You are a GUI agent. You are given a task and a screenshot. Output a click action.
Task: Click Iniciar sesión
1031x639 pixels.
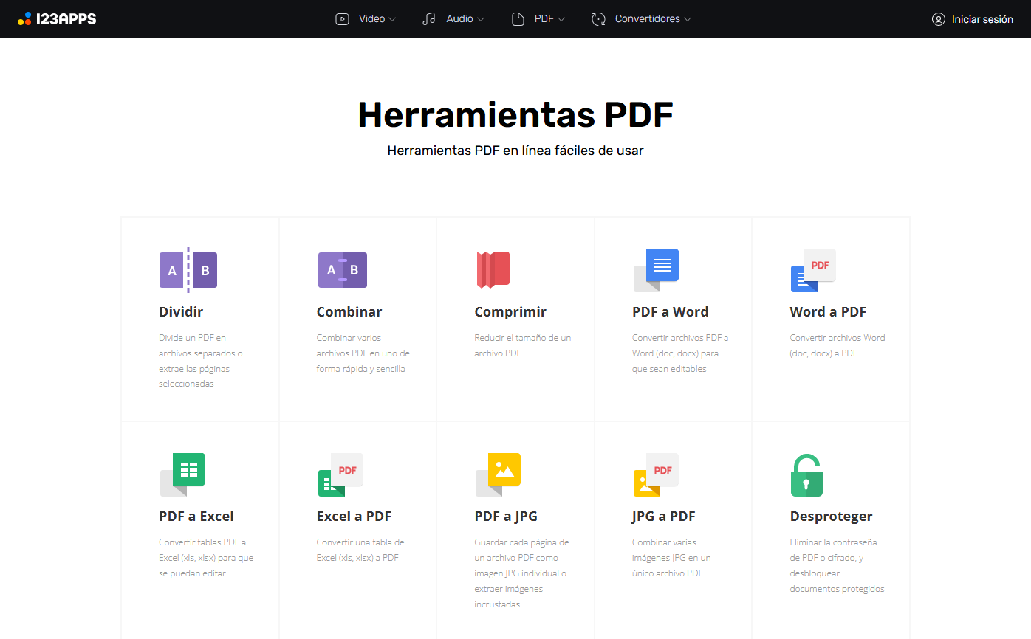tap(972, 18)
